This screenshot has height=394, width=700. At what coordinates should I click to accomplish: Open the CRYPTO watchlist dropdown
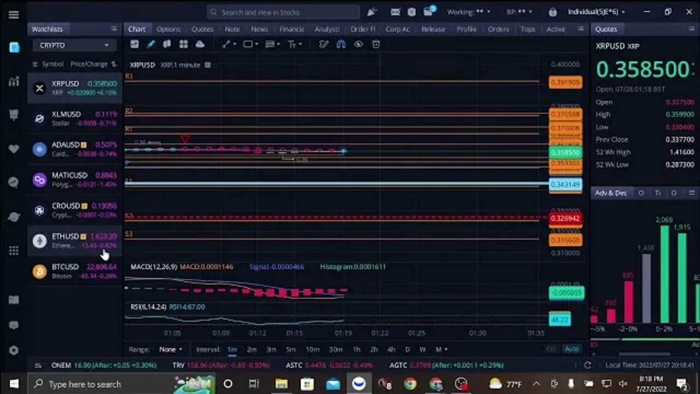pyautogui.click(x=74, y=45)
